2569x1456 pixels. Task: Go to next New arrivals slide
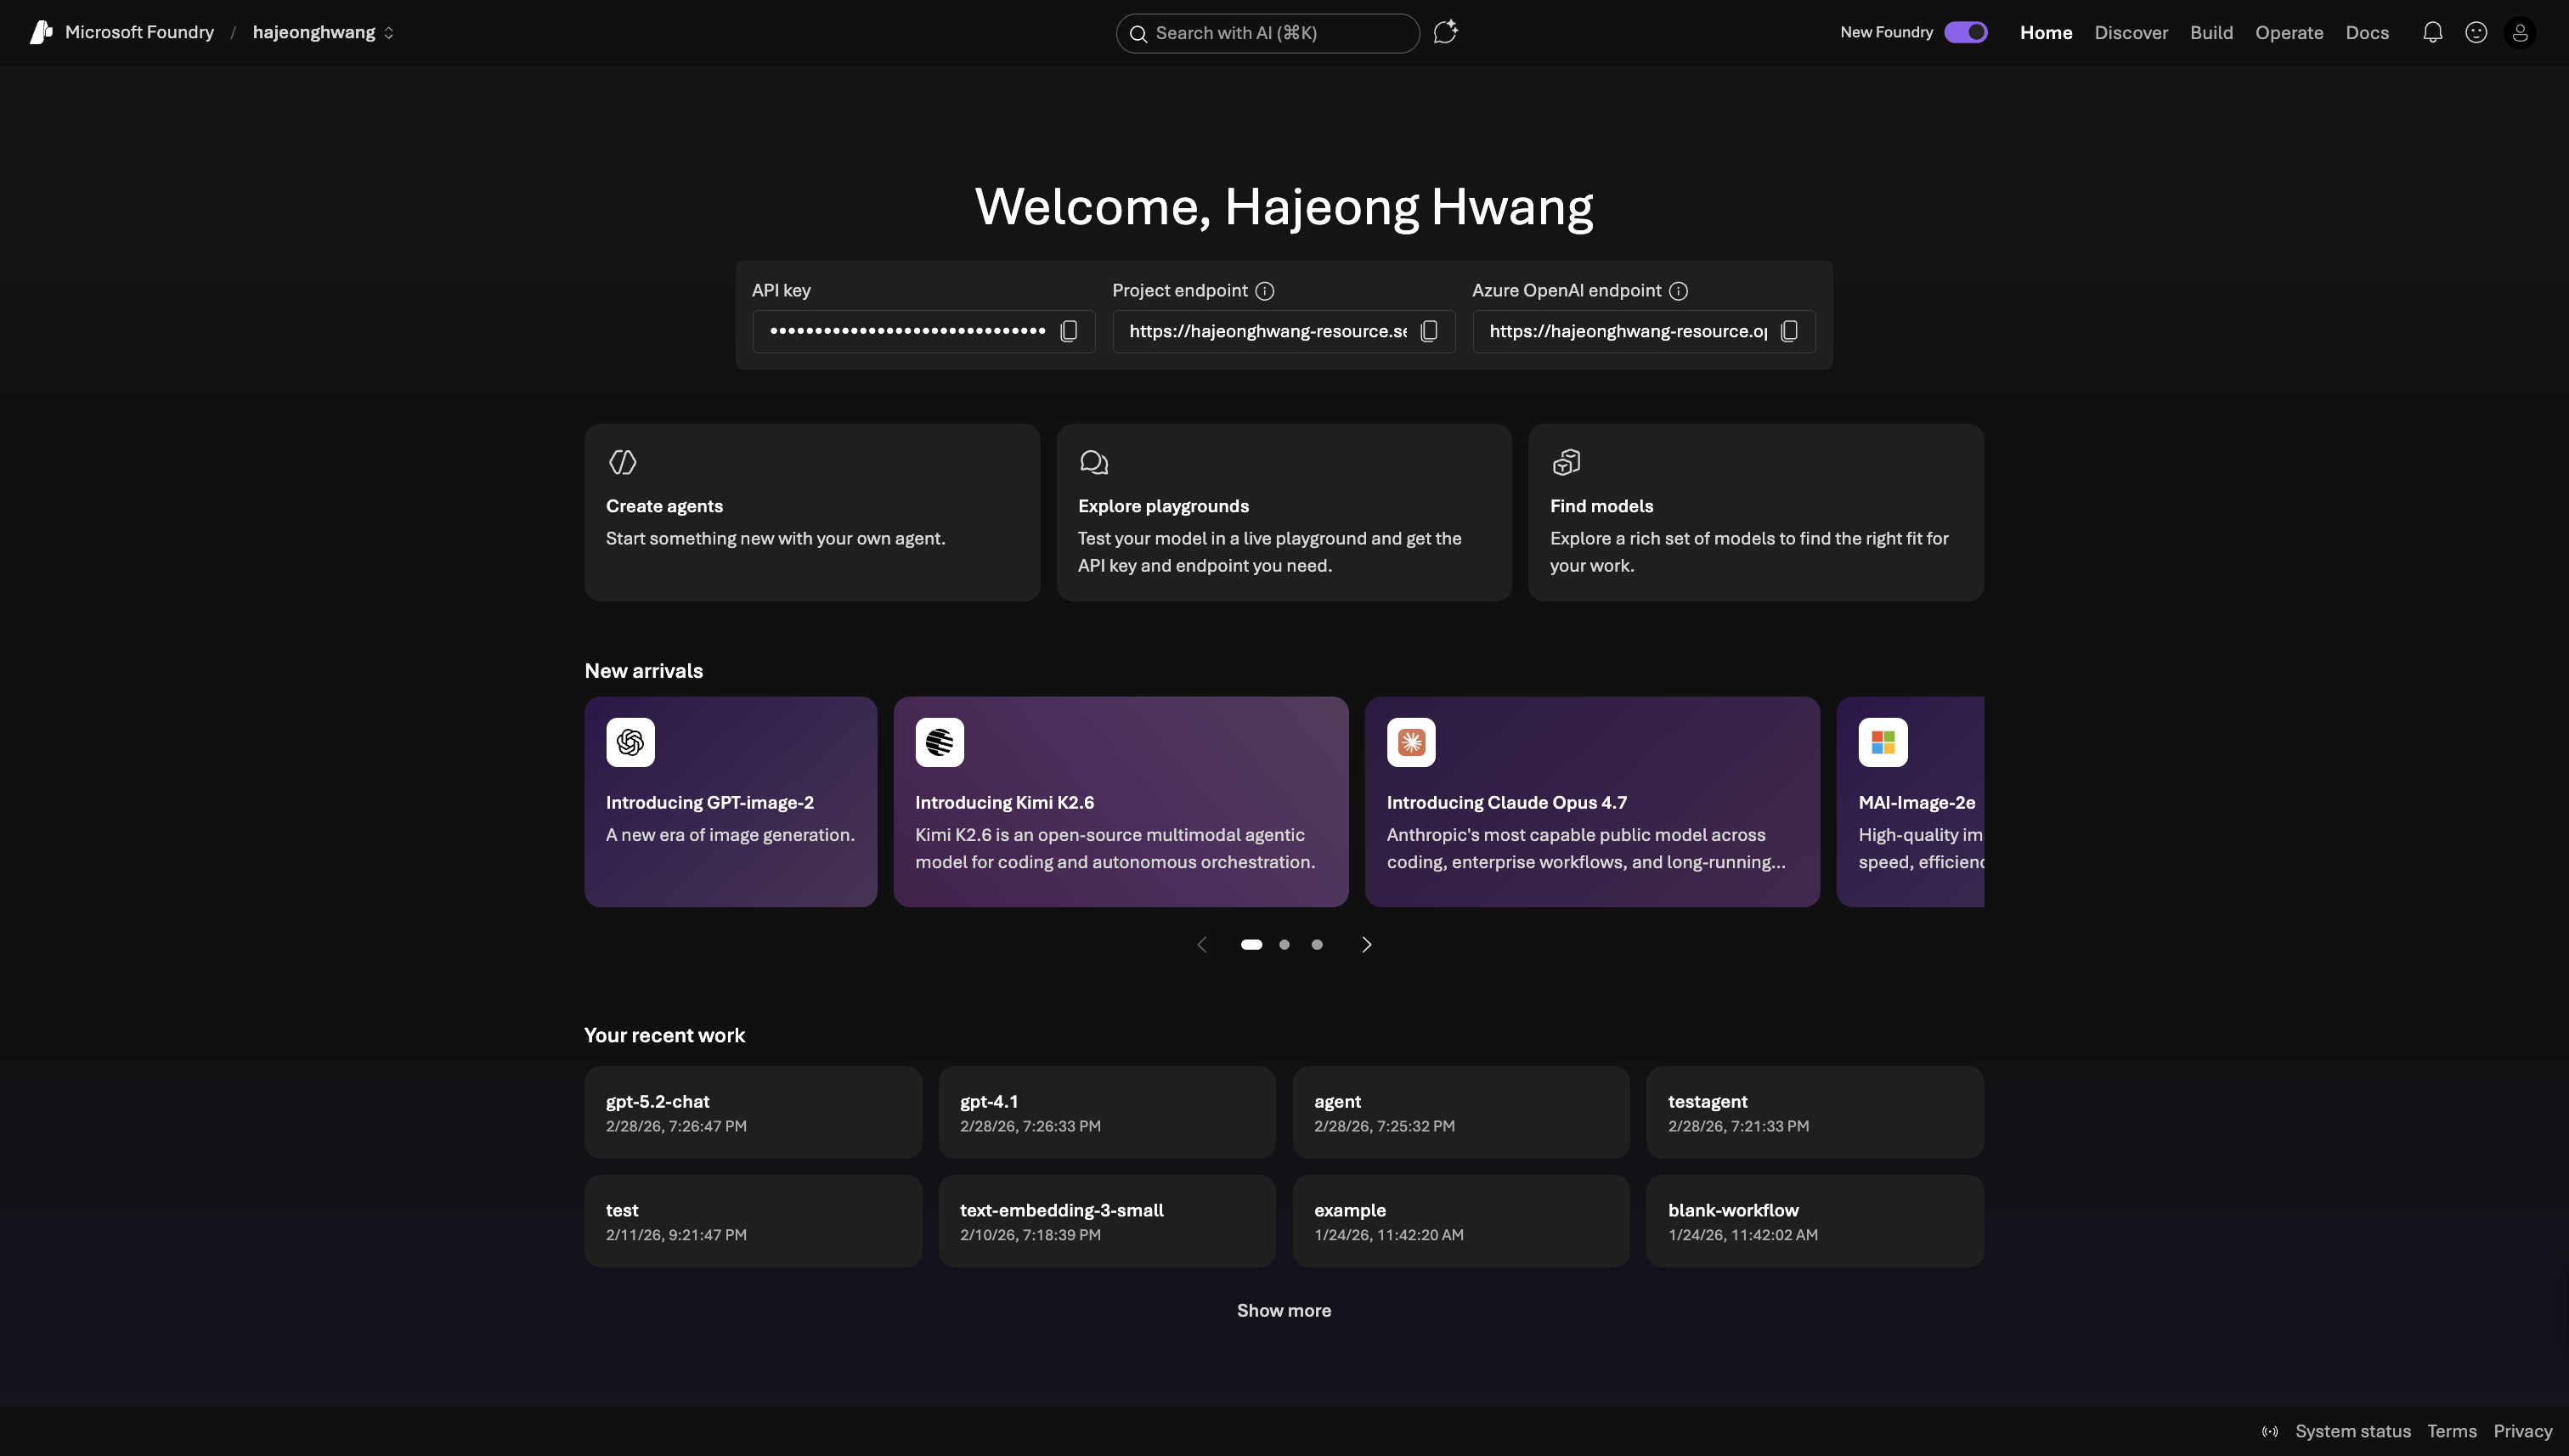coord(1366,944)
